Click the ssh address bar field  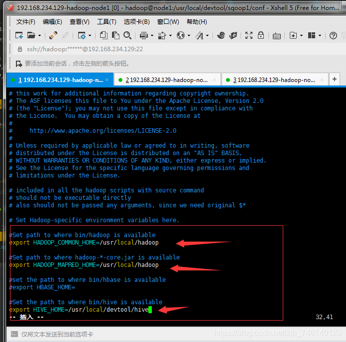[x=179, y=49]
